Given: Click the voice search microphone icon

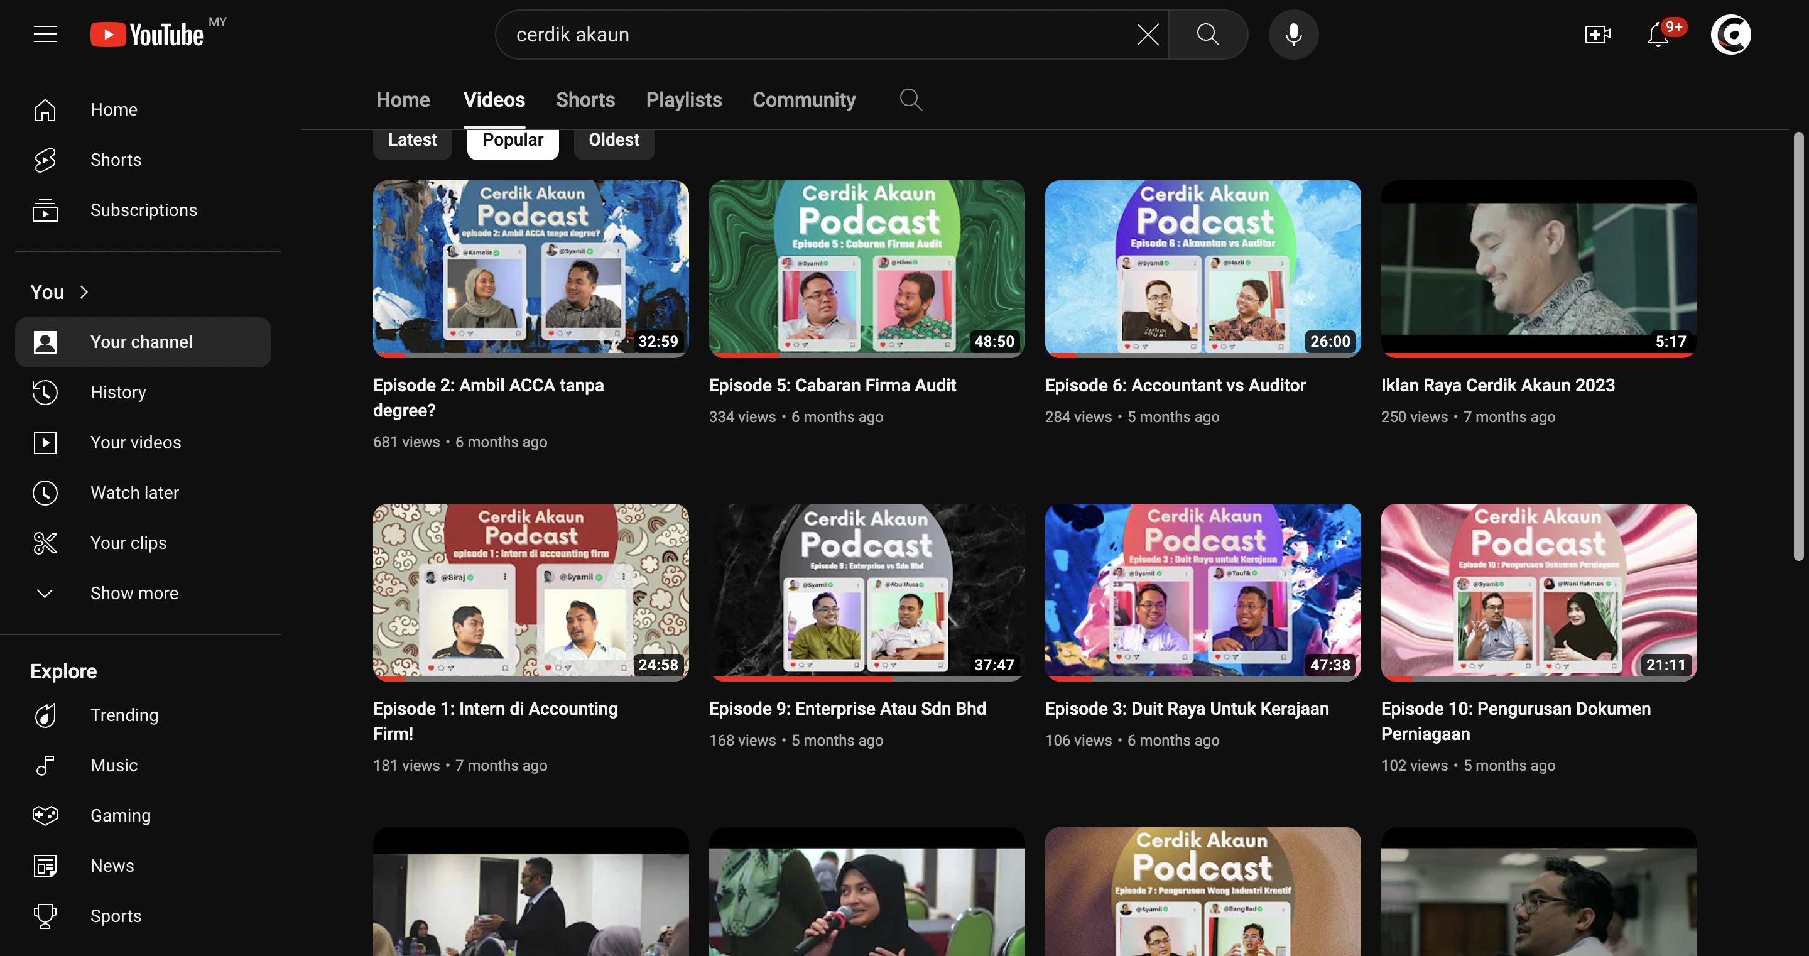Looking at the screenshot, I should (1293, 34).
